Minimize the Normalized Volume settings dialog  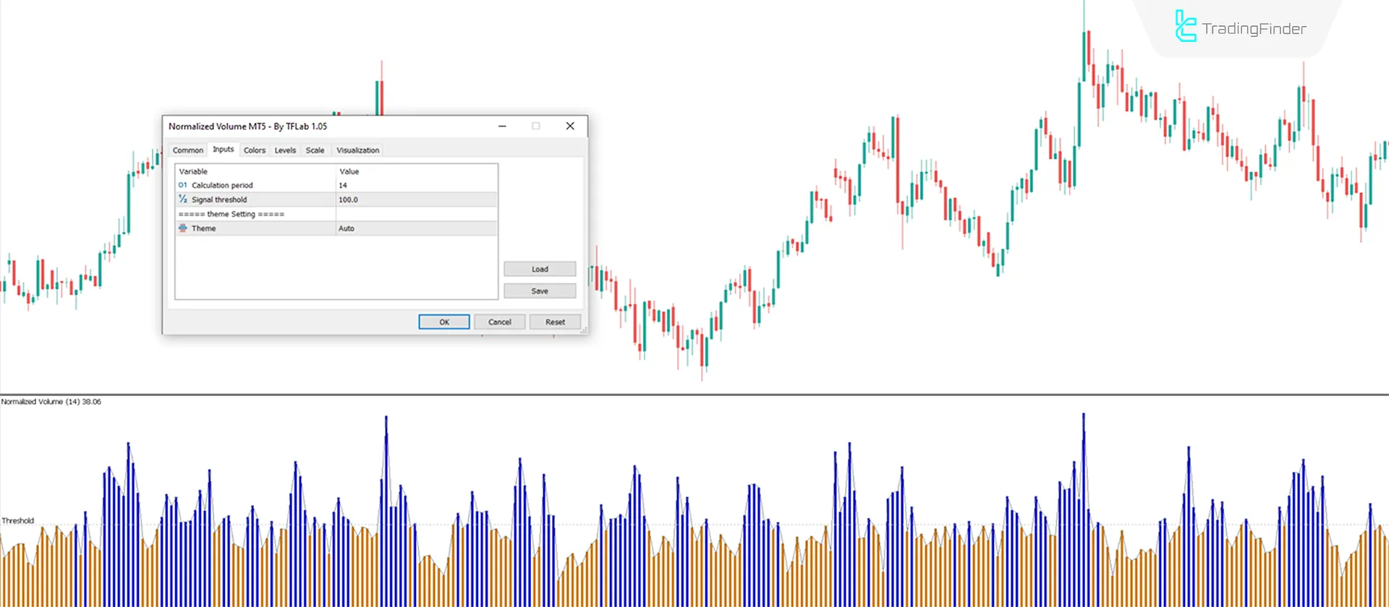[x=502, y=126]
